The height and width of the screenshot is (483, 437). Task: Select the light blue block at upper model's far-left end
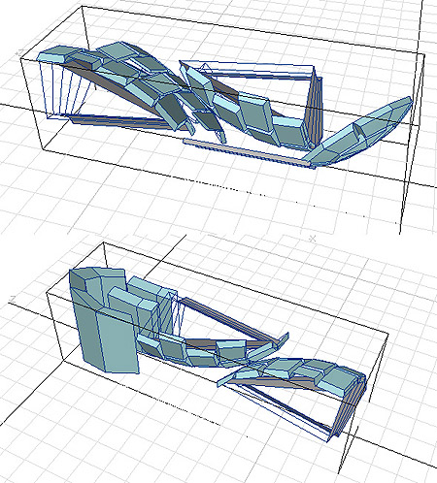(x=54, y=54)
